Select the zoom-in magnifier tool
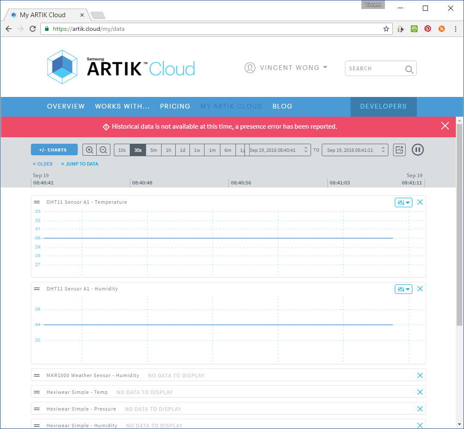Screen dimensions: 464x429 (89, 150)
